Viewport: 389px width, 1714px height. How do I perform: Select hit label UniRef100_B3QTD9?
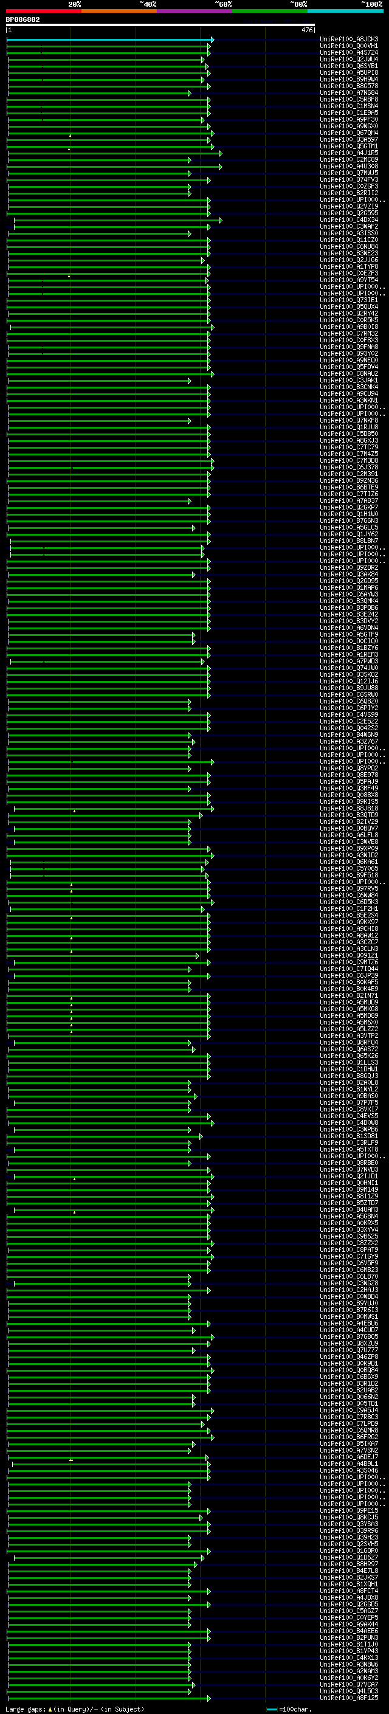pyautogui.click(x=349, y=815)
